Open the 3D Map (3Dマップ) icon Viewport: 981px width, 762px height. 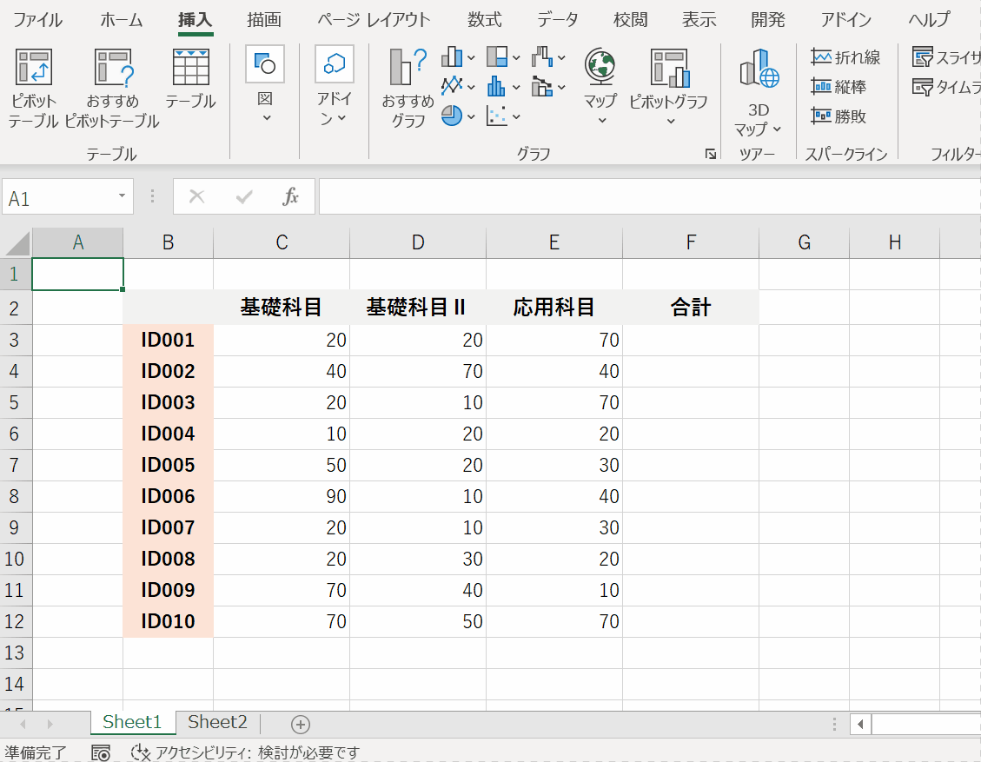(x=758, y=69)
